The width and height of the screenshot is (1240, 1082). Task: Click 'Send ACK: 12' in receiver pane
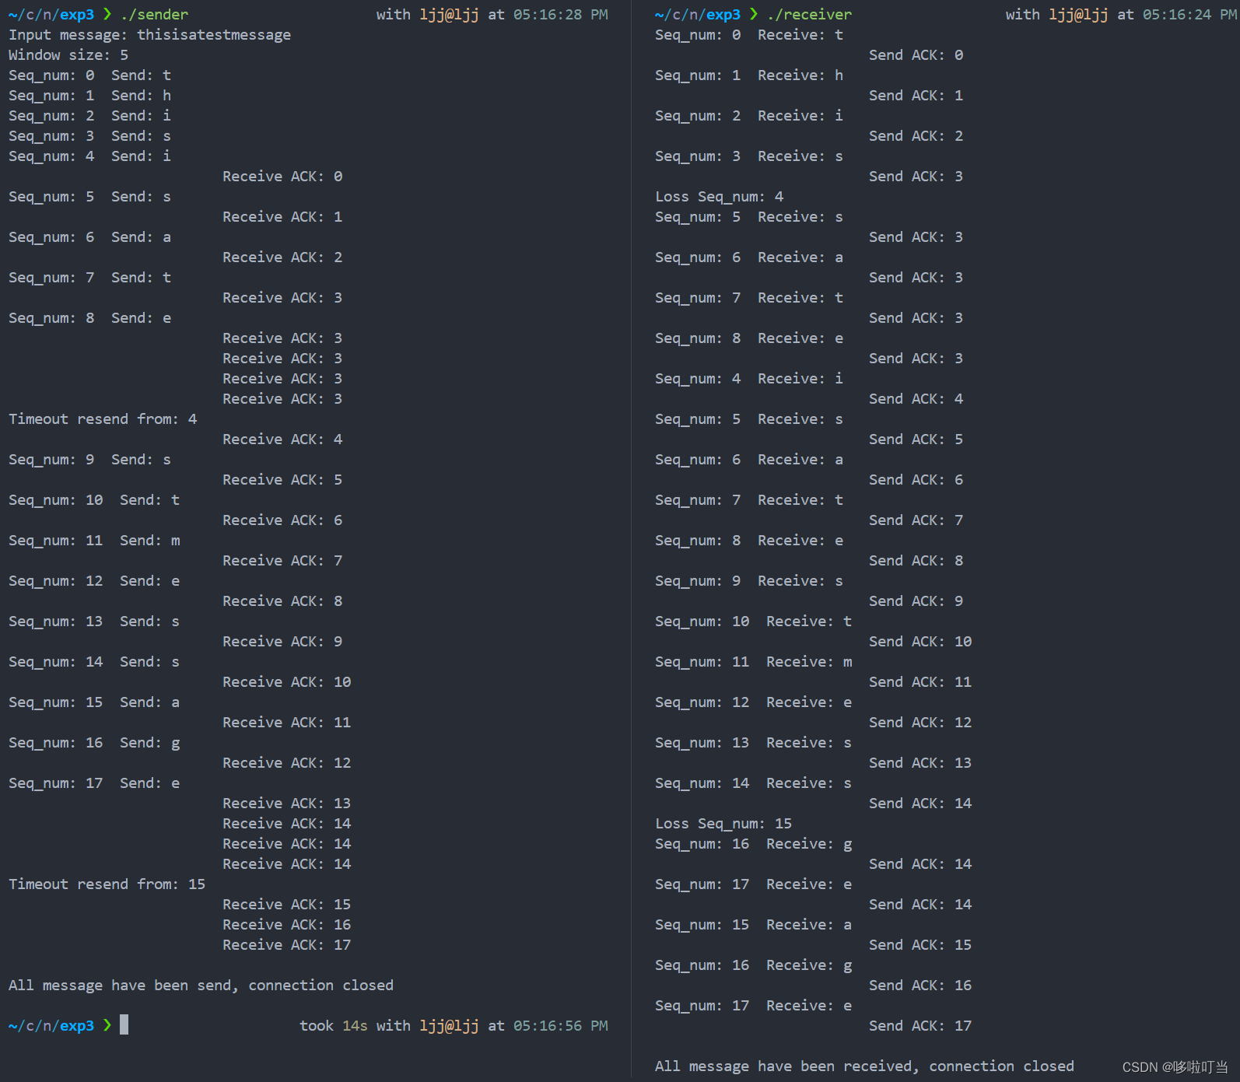pyautogui.click(x=920, y=723)
